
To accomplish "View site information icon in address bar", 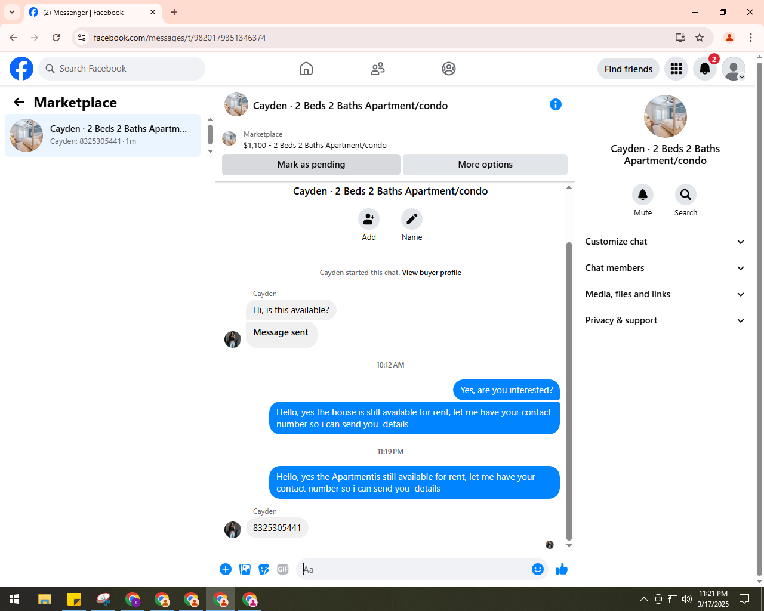I will pos(82,38).
